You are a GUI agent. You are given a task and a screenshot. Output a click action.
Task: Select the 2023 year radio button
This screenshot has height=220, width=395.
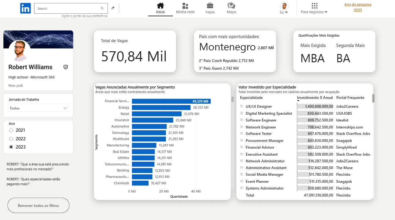[11, 147]
